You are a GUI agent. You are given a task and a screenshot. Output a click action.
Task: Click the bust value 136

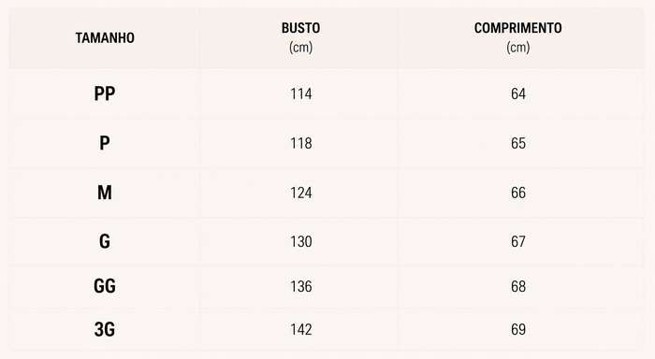[300, 286]
